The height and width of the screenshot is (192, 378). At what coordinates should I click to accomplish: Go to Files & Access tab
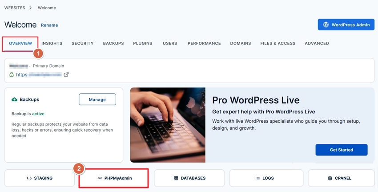tap(277, 44)
